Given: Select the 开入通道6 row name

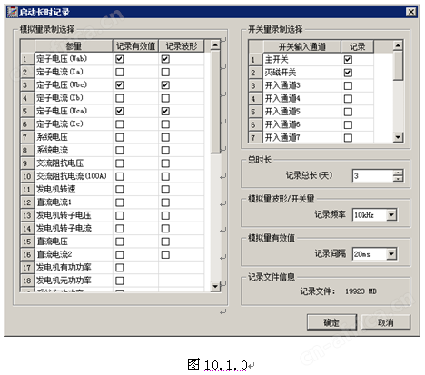Looking at the screenshot, I should click(282, 124).
